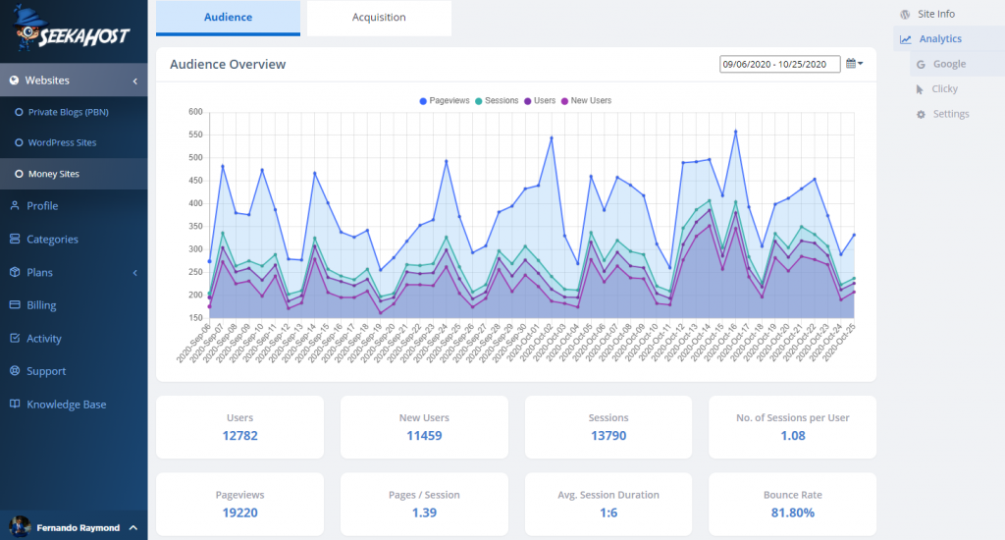Toggle New Users series in legend
The image size is (1005, 540).
[x=586, y=101]
